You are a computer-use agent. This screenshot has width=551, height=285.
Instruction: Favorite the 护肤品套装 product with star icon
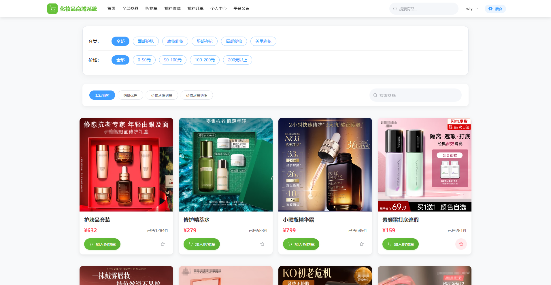[x=163, y=244]
